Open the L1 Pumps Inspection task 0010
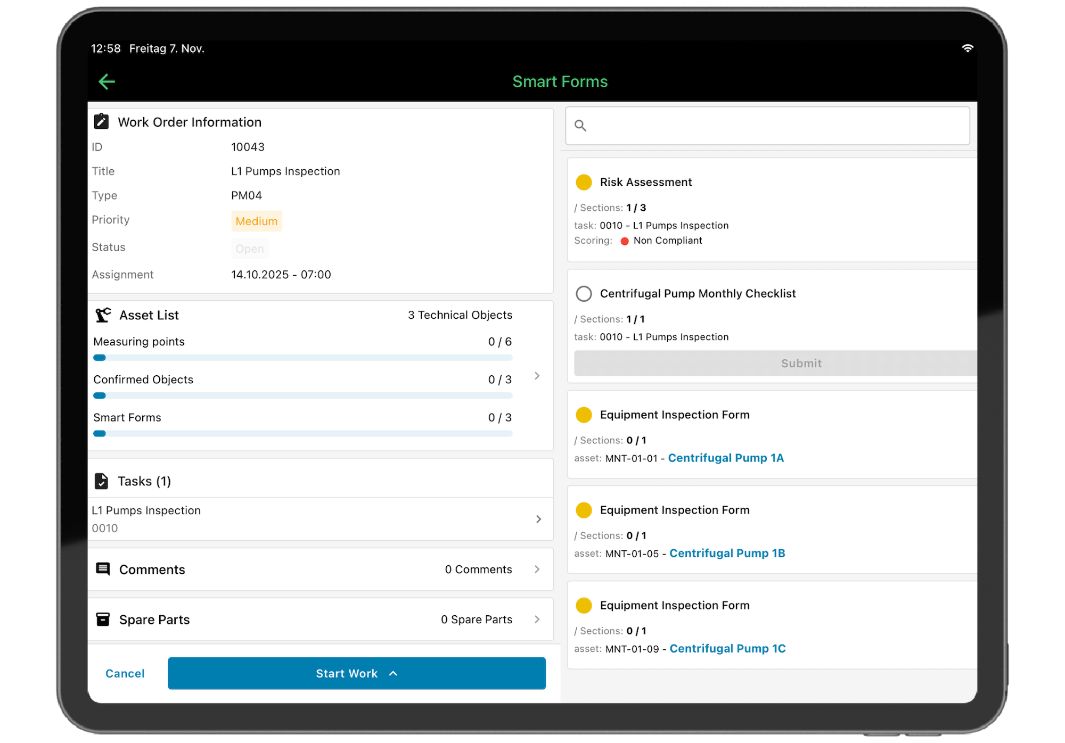Image resolution: width=1065 pixels, height=743 pixels. [319, 519]
